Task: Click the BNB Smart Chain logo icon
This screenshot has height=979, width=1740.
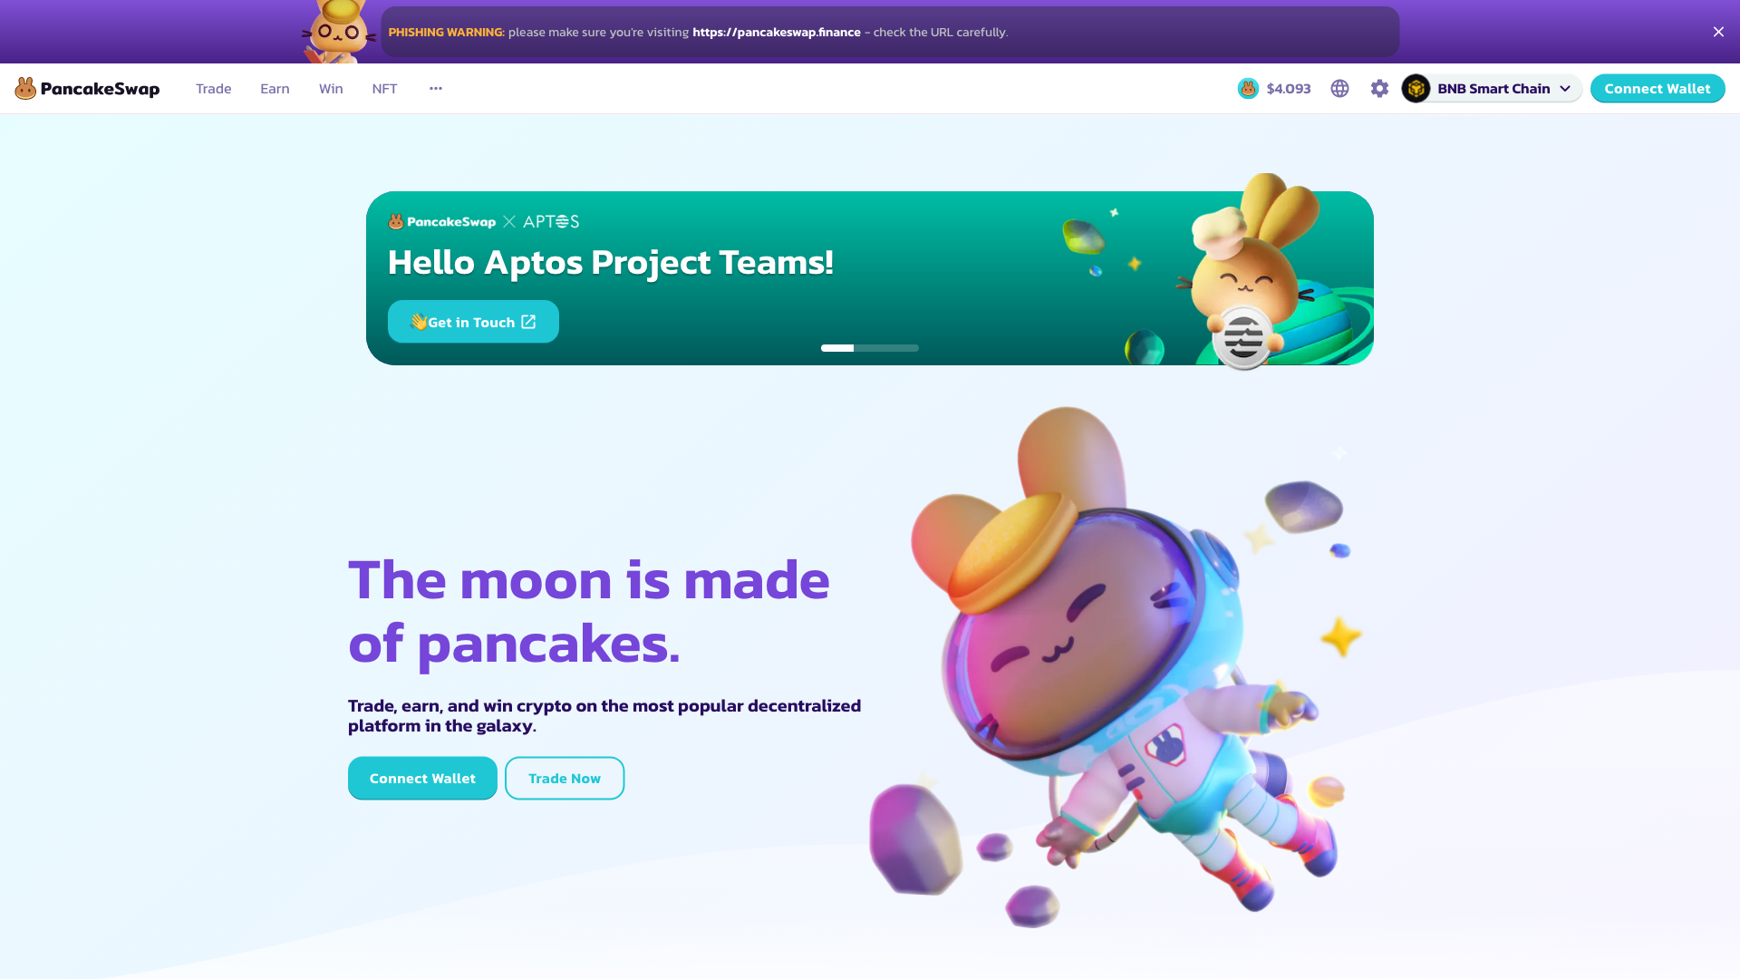Action: (x=1416, y=88)
